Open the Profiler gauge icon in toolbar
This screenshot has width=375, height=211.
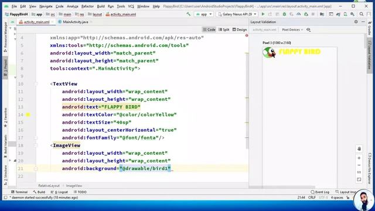pyautogui.click(x=299, y=14)
